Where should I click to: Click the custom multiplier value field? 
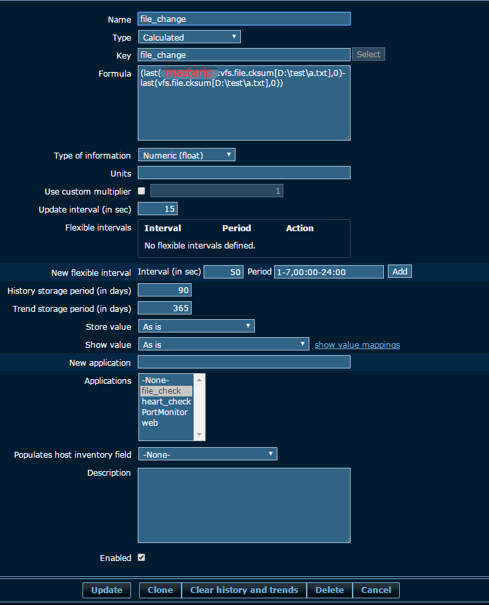217,191
